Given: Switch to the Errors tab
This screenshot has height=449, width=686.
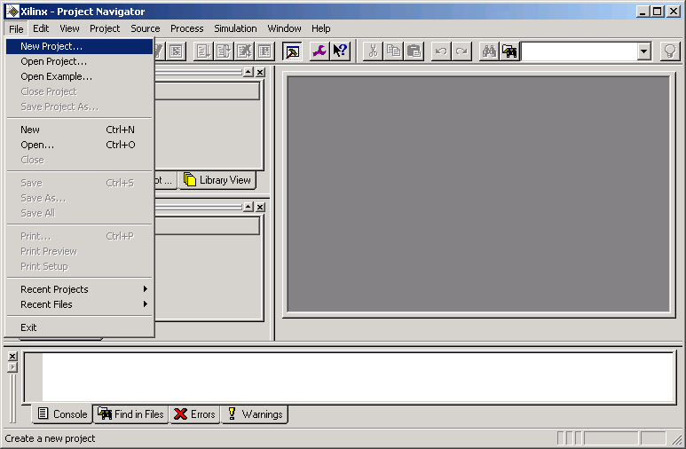Looking at the screenshot, I should click(194, 414).
